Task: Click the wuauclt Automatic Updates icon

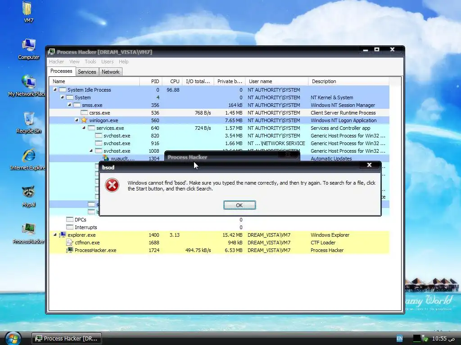Action: click(105, 158)
